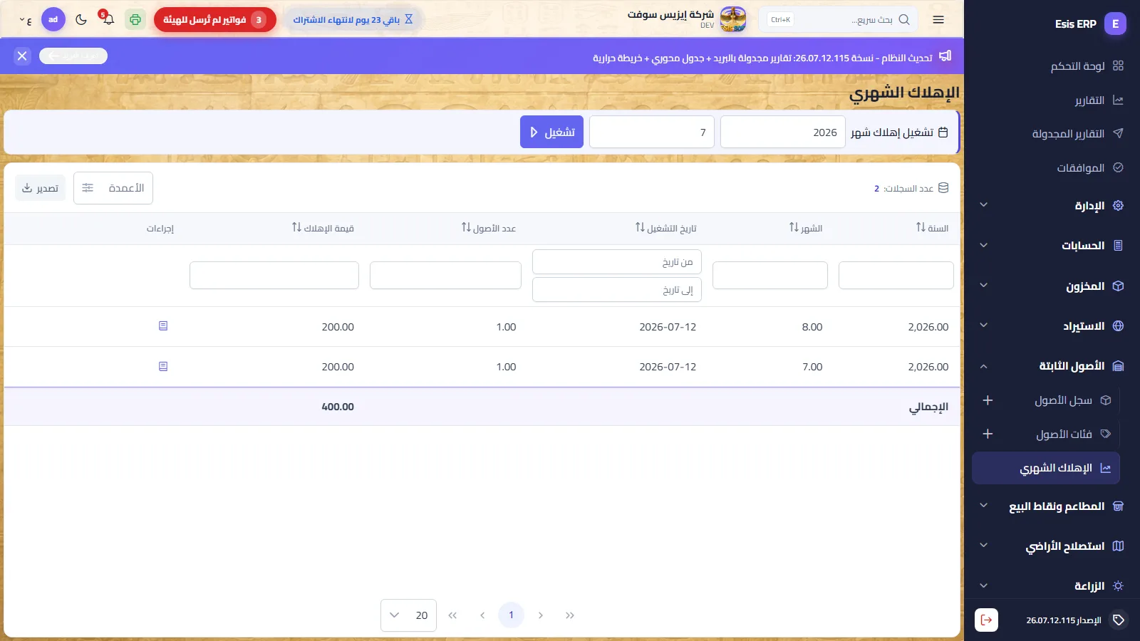Click the 400.00 total value

click(338, 407)
